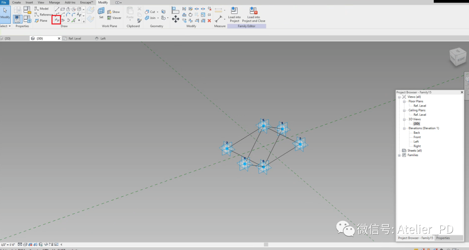Select Reference line type
The height and width of the screenshot is (250, 469).
(x=44, y=14)
